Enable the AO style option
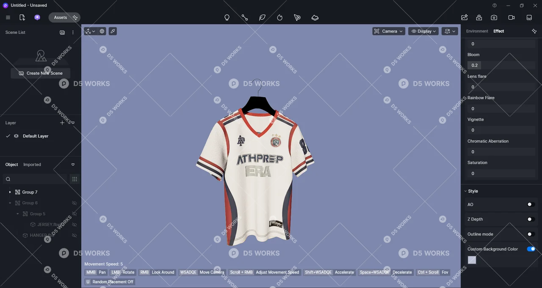Screen dimensions: 542x288 [x=530, y=204]
